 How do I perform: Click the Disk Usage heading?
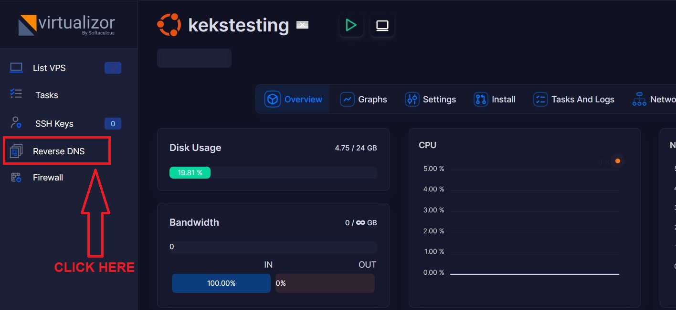click(x=195, y=148)
